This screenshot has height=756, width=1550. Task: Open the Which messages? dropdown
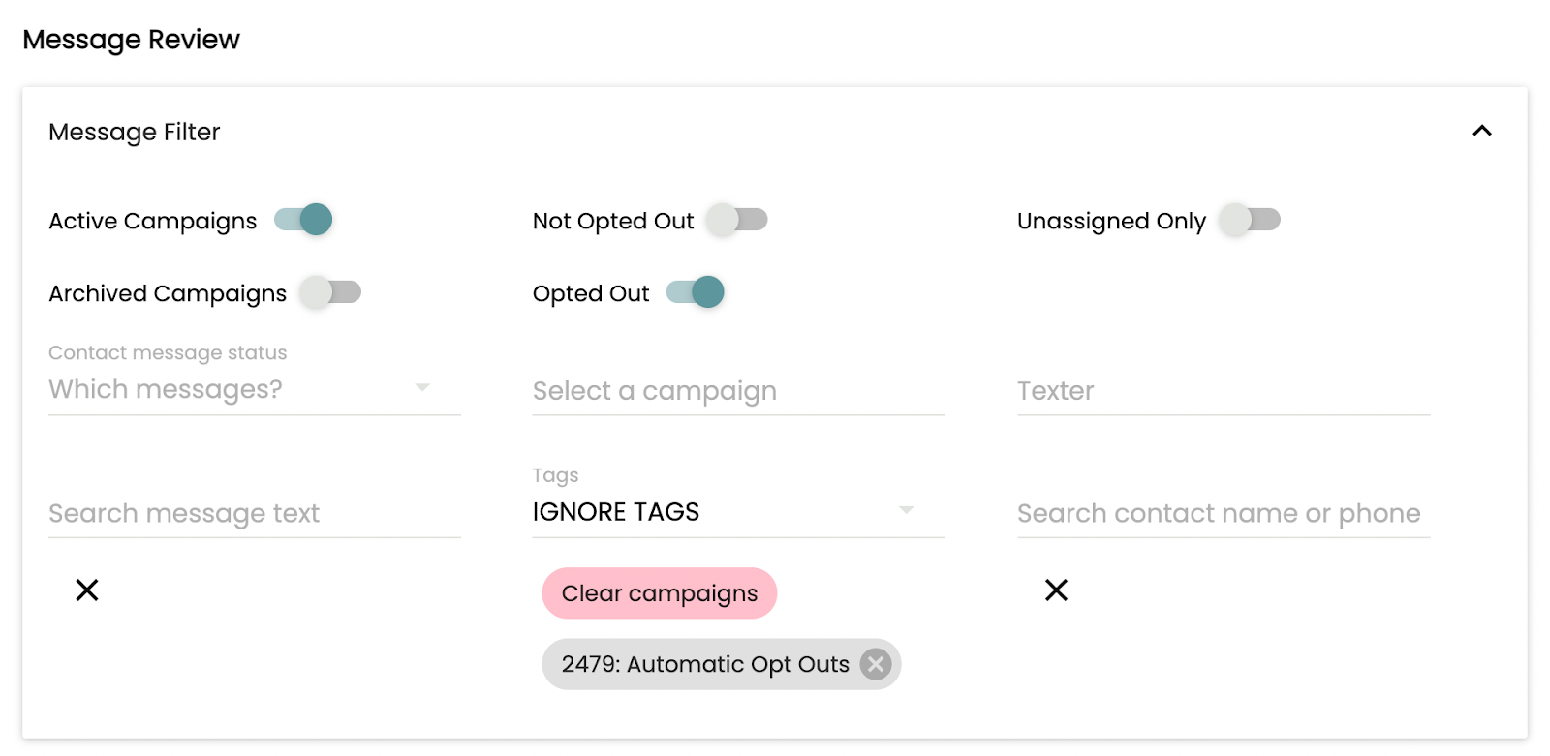(232, 389)
